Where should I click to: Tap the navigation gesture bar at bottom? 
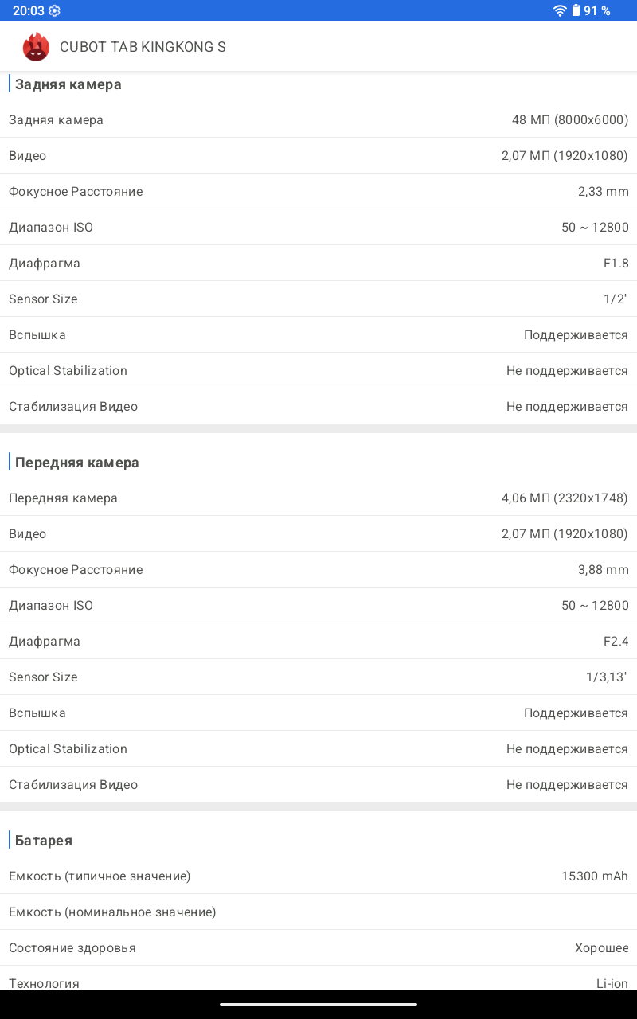[318, 1005]
